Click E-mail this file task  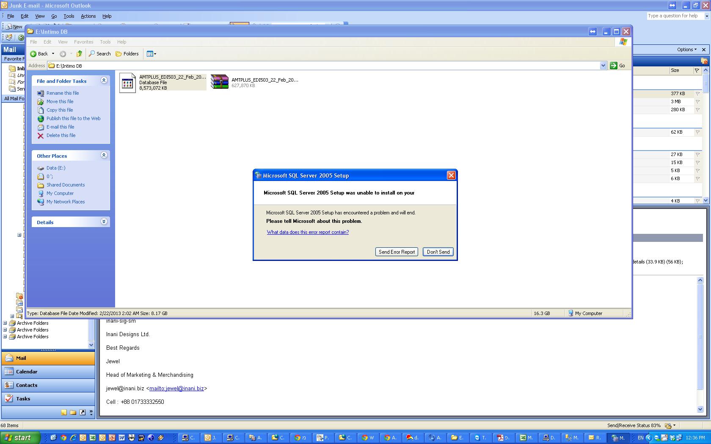(x=60, y=127)
